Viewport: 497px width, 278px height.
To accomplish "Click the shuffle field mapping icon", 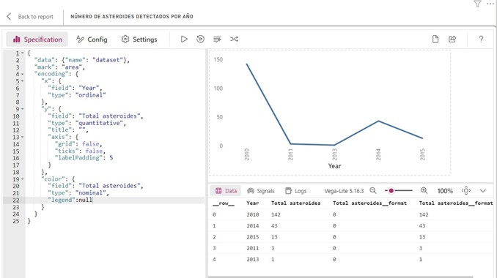I will pos(234,40).
